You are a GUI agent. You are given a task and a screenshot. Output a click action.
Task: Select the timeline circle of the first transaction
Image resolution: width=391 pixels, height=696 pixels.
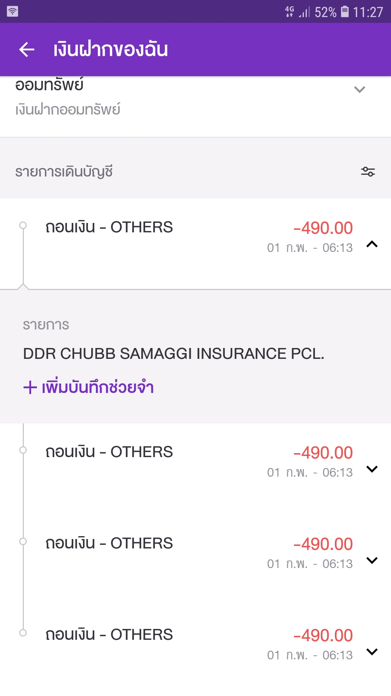coord(23,225)
